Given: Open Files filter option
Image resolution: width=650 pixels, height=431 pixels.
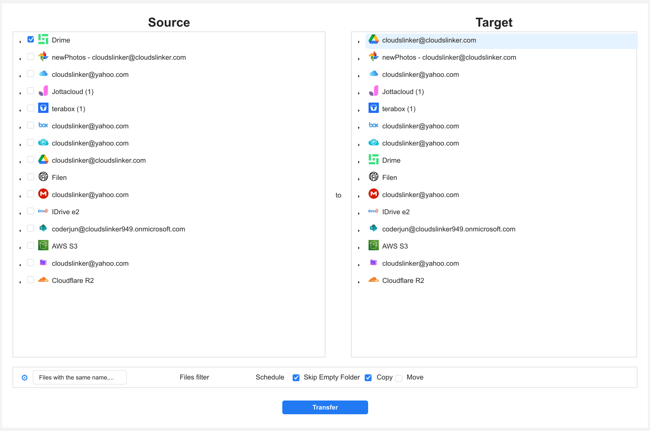Looking at the screenshot, I should tap(194, 377).
